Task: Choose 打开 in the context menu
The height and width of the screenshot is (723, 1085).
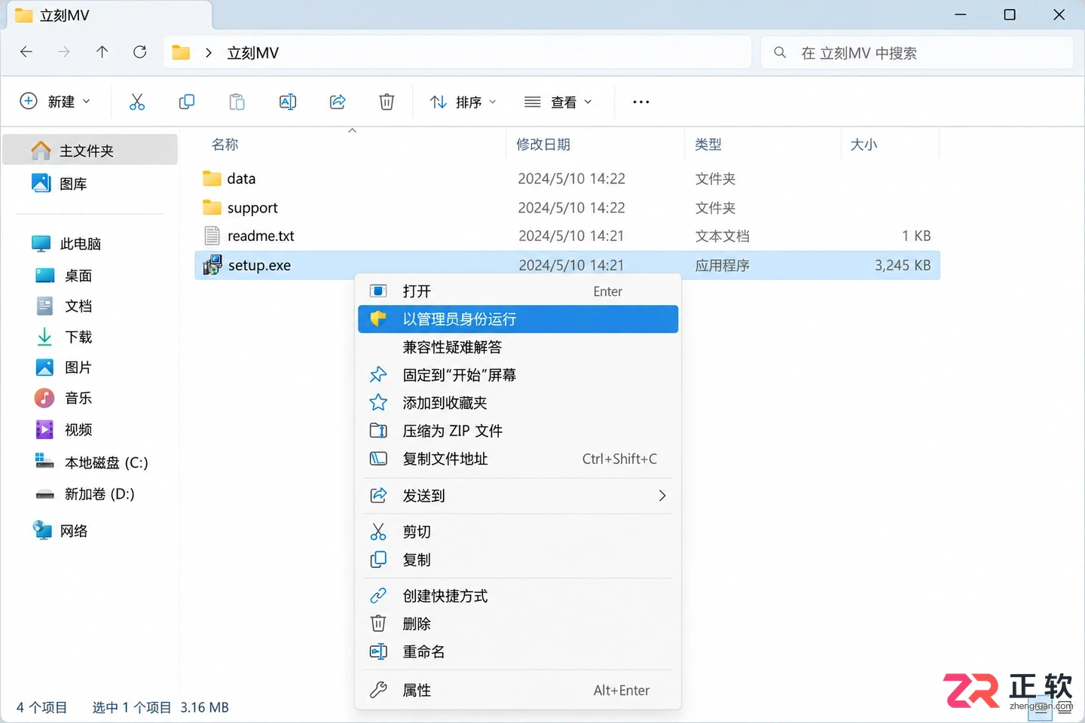Action: [x=518, y=291]
